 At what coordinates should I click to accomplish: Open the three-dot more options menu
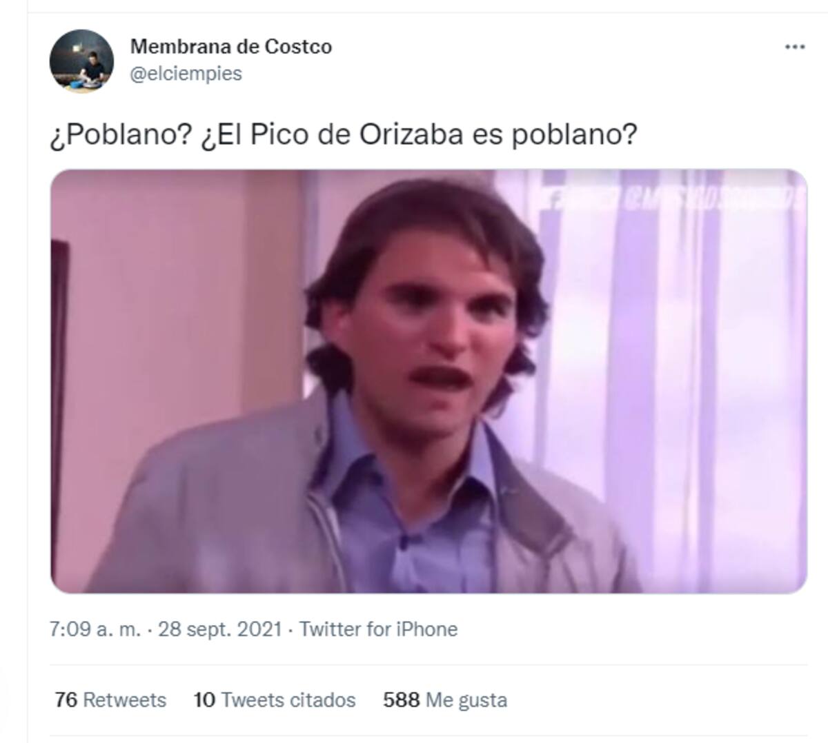click(795, 47)
